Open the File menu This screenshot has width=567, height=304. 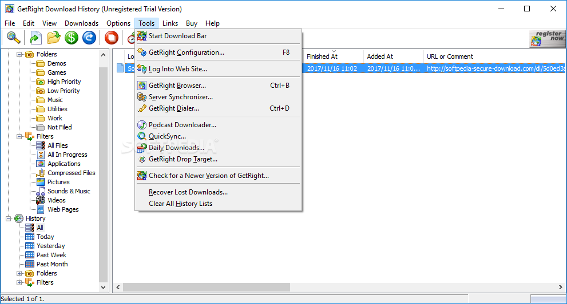pyautogui.click(x=10, y=23)
